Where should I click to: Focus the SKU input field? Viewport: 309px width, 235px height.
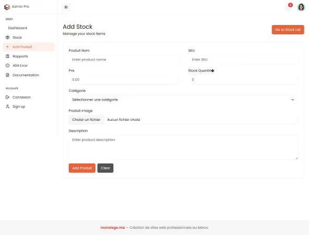pos(243,59)
